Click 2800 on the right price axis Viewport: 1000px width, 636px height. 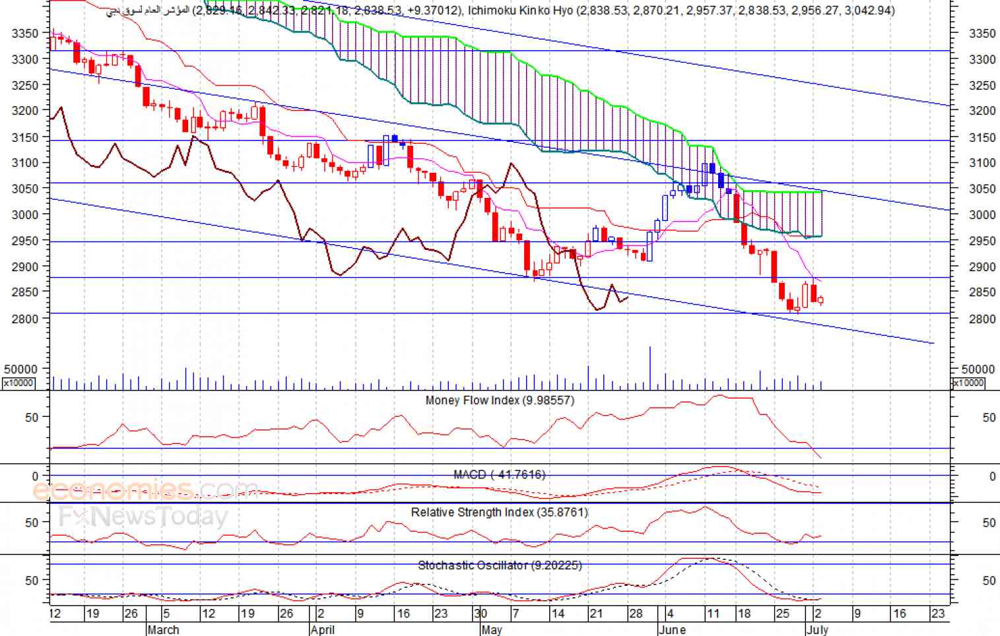[982, 319]
